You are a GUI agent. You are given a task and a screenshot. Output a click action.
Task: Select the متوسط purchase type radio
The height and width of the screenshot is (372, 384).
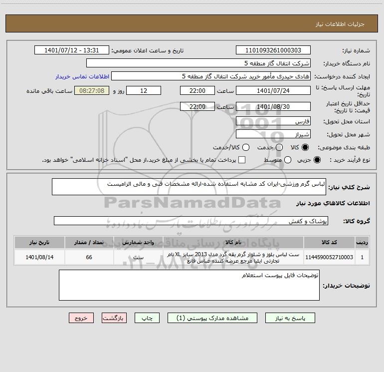pyautogui.click(x=288, y=160)
